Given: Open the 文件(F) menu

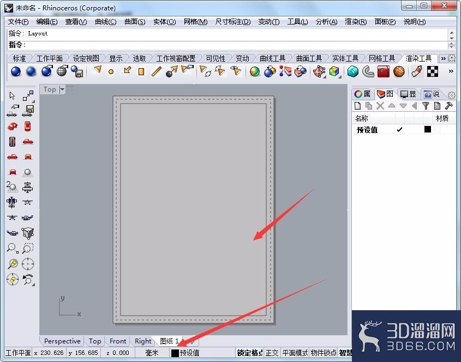Looking at the screenshot, I should pyautogui.click(x=18, y=21).
